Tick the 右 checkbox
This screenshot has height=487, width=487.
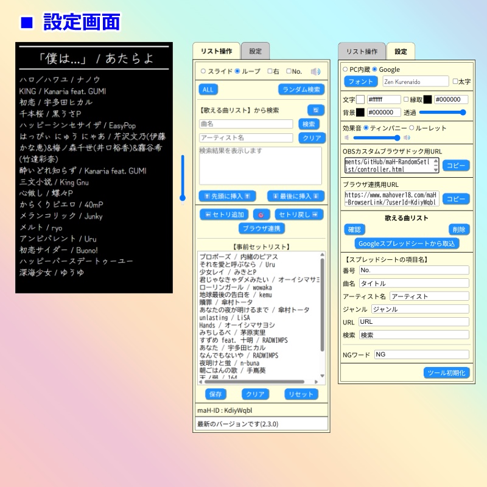click(270, 71)
